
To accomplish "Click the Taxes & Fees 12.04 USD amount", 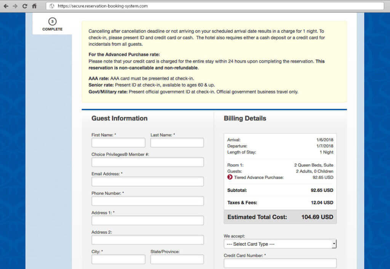I will coord(322,203).
